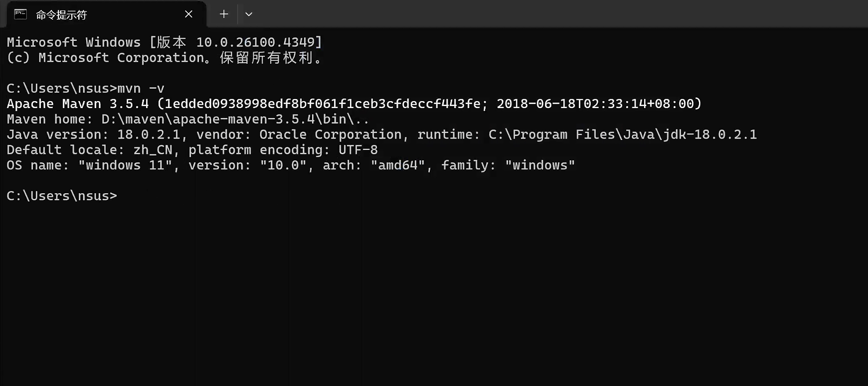Click the Maven build hash 1edded0938998 string
Image resolution: width=868 pixels, height=386 pixels.
click(x=323, y=104)
